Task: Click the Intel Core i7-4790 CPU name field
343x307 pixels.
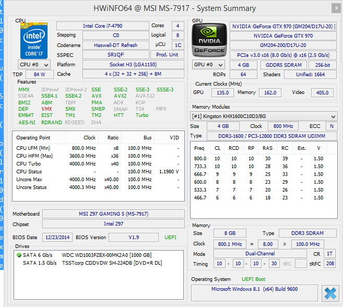Action: 103,26
